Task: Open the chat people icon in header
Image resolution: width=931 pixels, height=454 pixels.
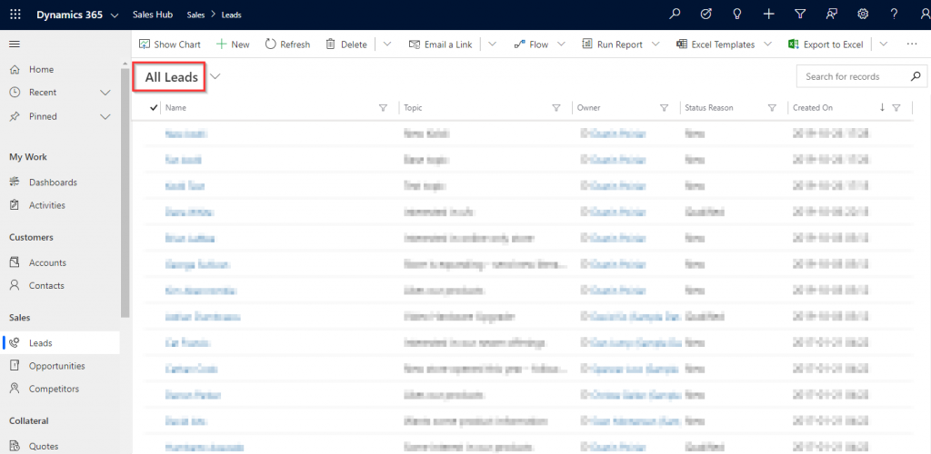Action: [832, 15]
